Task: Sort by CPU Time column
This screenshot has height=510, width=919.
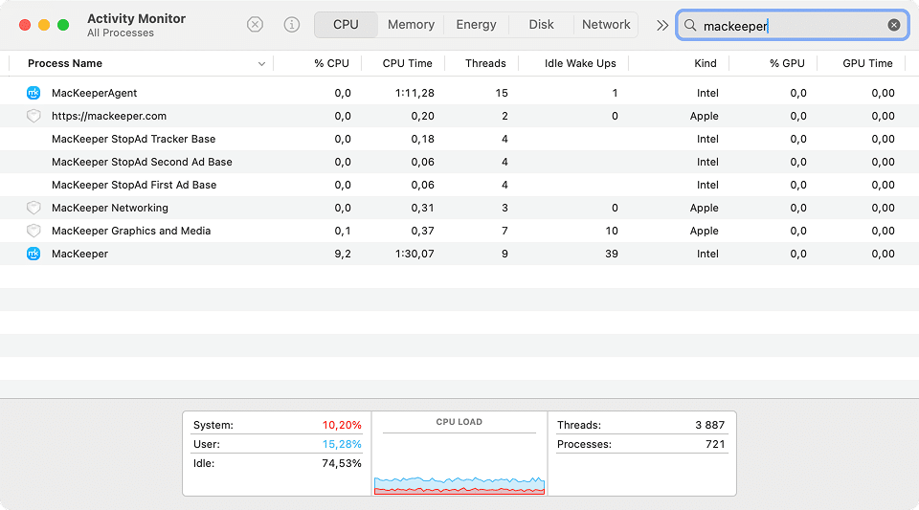Action: [408, 63]
